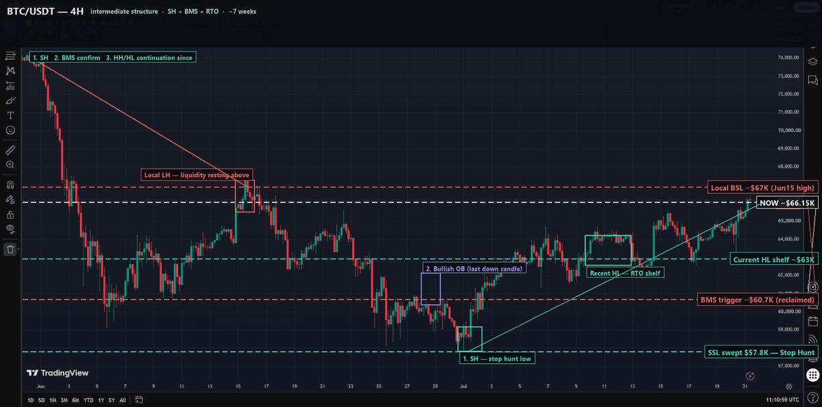Click the lightning bolt icon near price axis

click(750, 376)
